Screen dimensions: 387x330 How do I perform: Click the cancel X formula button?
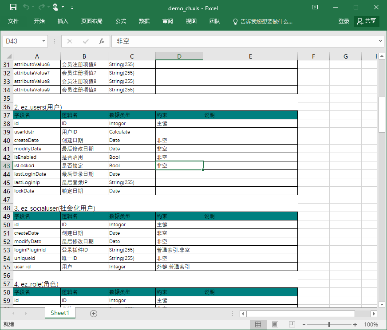pos(70,41)
